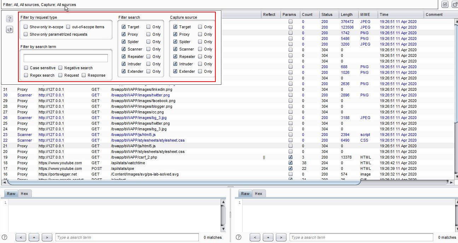
Task: Uncheck Intruder under Filter search
Action: tap(123, 64)
